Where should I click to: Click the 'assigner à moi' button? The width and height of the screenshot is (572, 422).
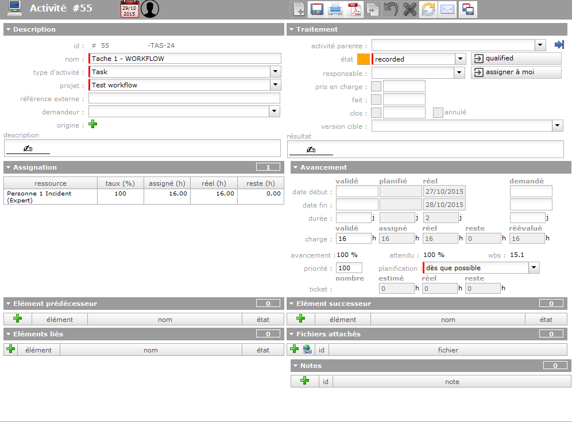click(x=516, y=72)
